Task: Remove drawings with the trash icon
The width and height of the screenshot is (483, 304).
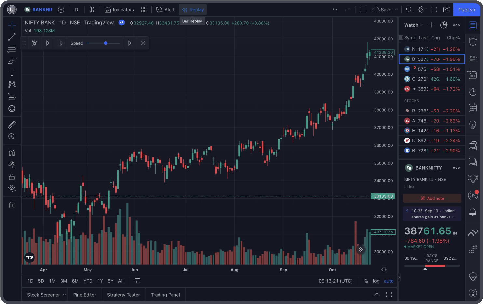Action: coord(12,205)
